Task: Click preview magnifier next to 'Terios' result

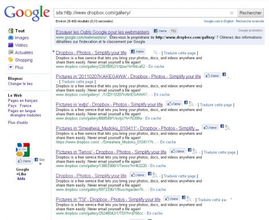Action: tap(195, 151)
